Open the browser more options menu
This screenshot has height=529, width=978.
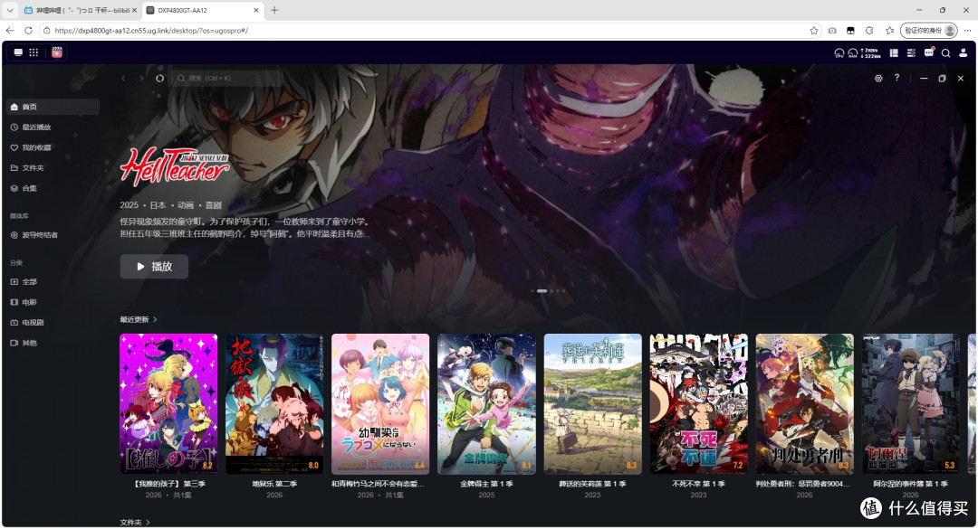pos(967,31)
